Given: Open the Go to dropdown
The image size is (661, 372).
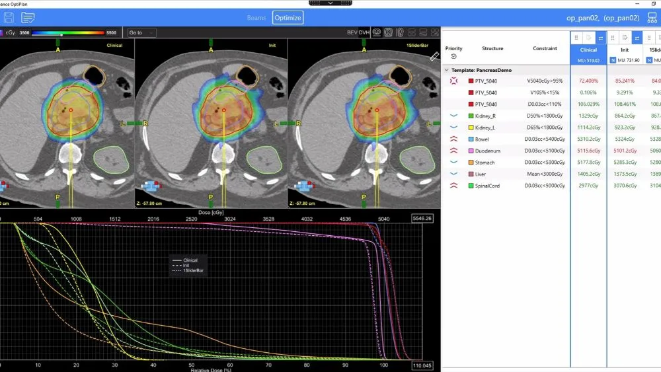Looking at the screenshot, I should (141, 32).
